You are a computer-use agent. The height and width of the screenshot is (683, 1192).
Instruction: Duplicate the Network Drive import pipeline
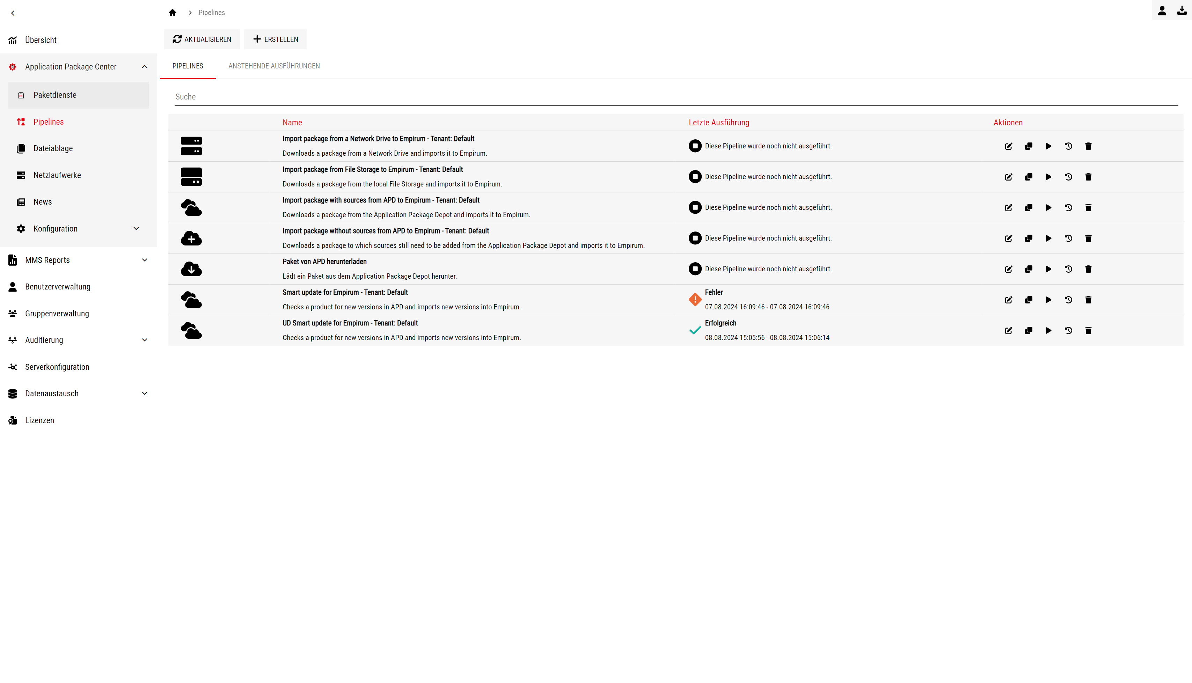(1028, 146)
